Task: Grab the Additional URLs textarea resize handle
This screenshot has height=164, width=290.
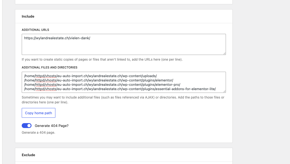Action: [x=224, y=53]
